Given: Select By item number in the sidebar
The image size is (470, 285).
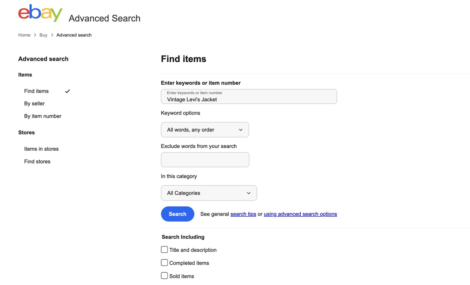Looking at the screenshot, I should point(42,116).
